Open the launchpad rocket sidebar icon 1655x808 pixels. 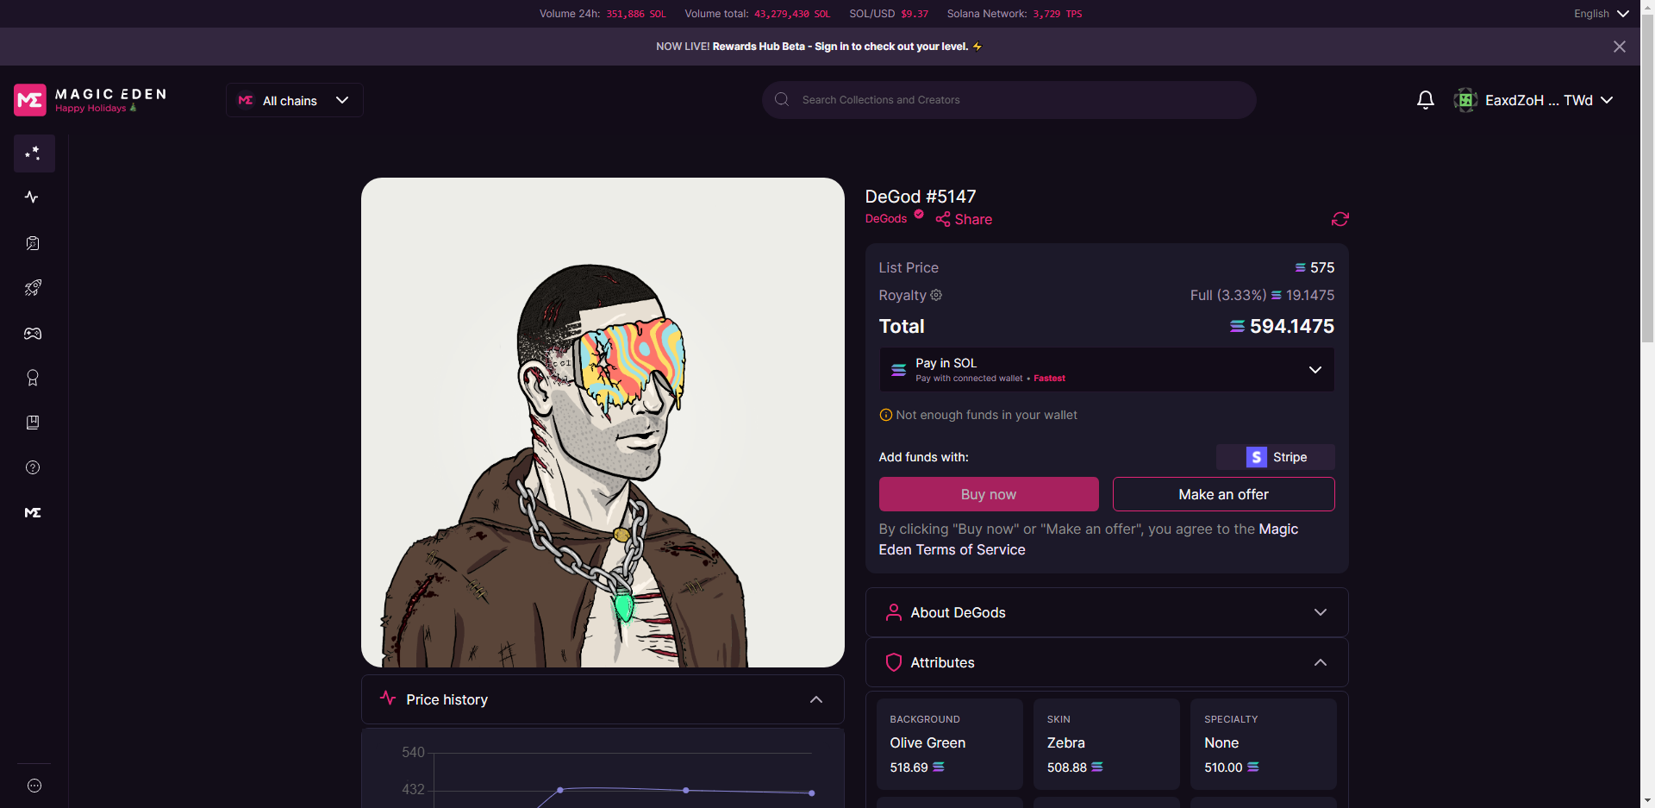click(x=33, y=288)
